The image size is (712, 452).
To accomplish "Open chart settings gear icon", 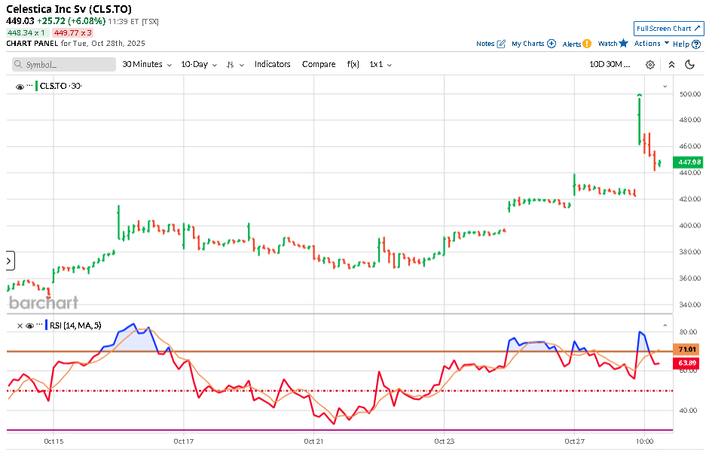I will [650, 65].
